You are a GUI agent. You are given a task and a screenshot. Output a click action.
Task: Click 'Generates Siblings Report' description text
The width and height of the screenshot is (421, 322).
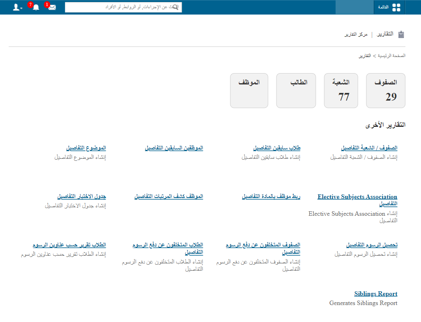(363, 303)
